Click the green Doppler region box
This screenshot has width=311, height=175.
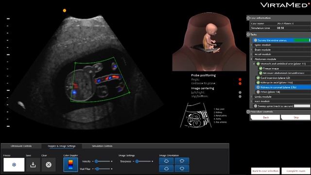(x=100, y=79)
